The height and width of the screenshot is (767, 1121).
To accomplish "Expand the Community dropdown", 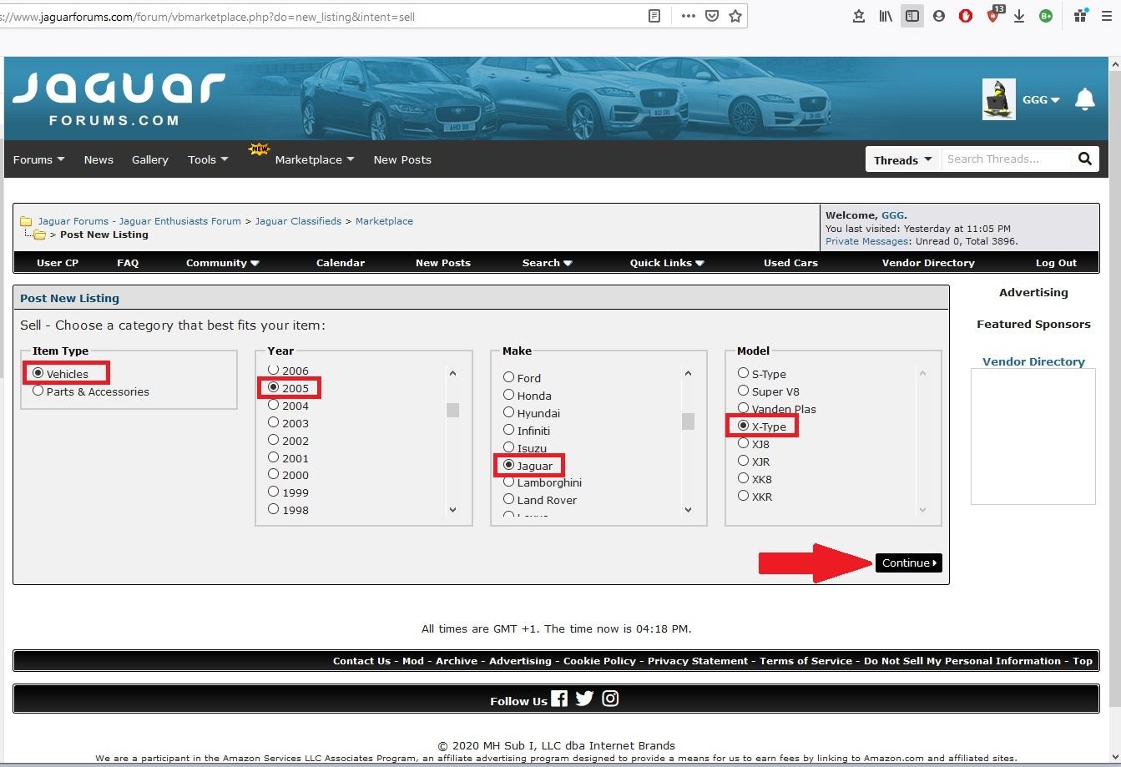I will [x=223, y=262].
